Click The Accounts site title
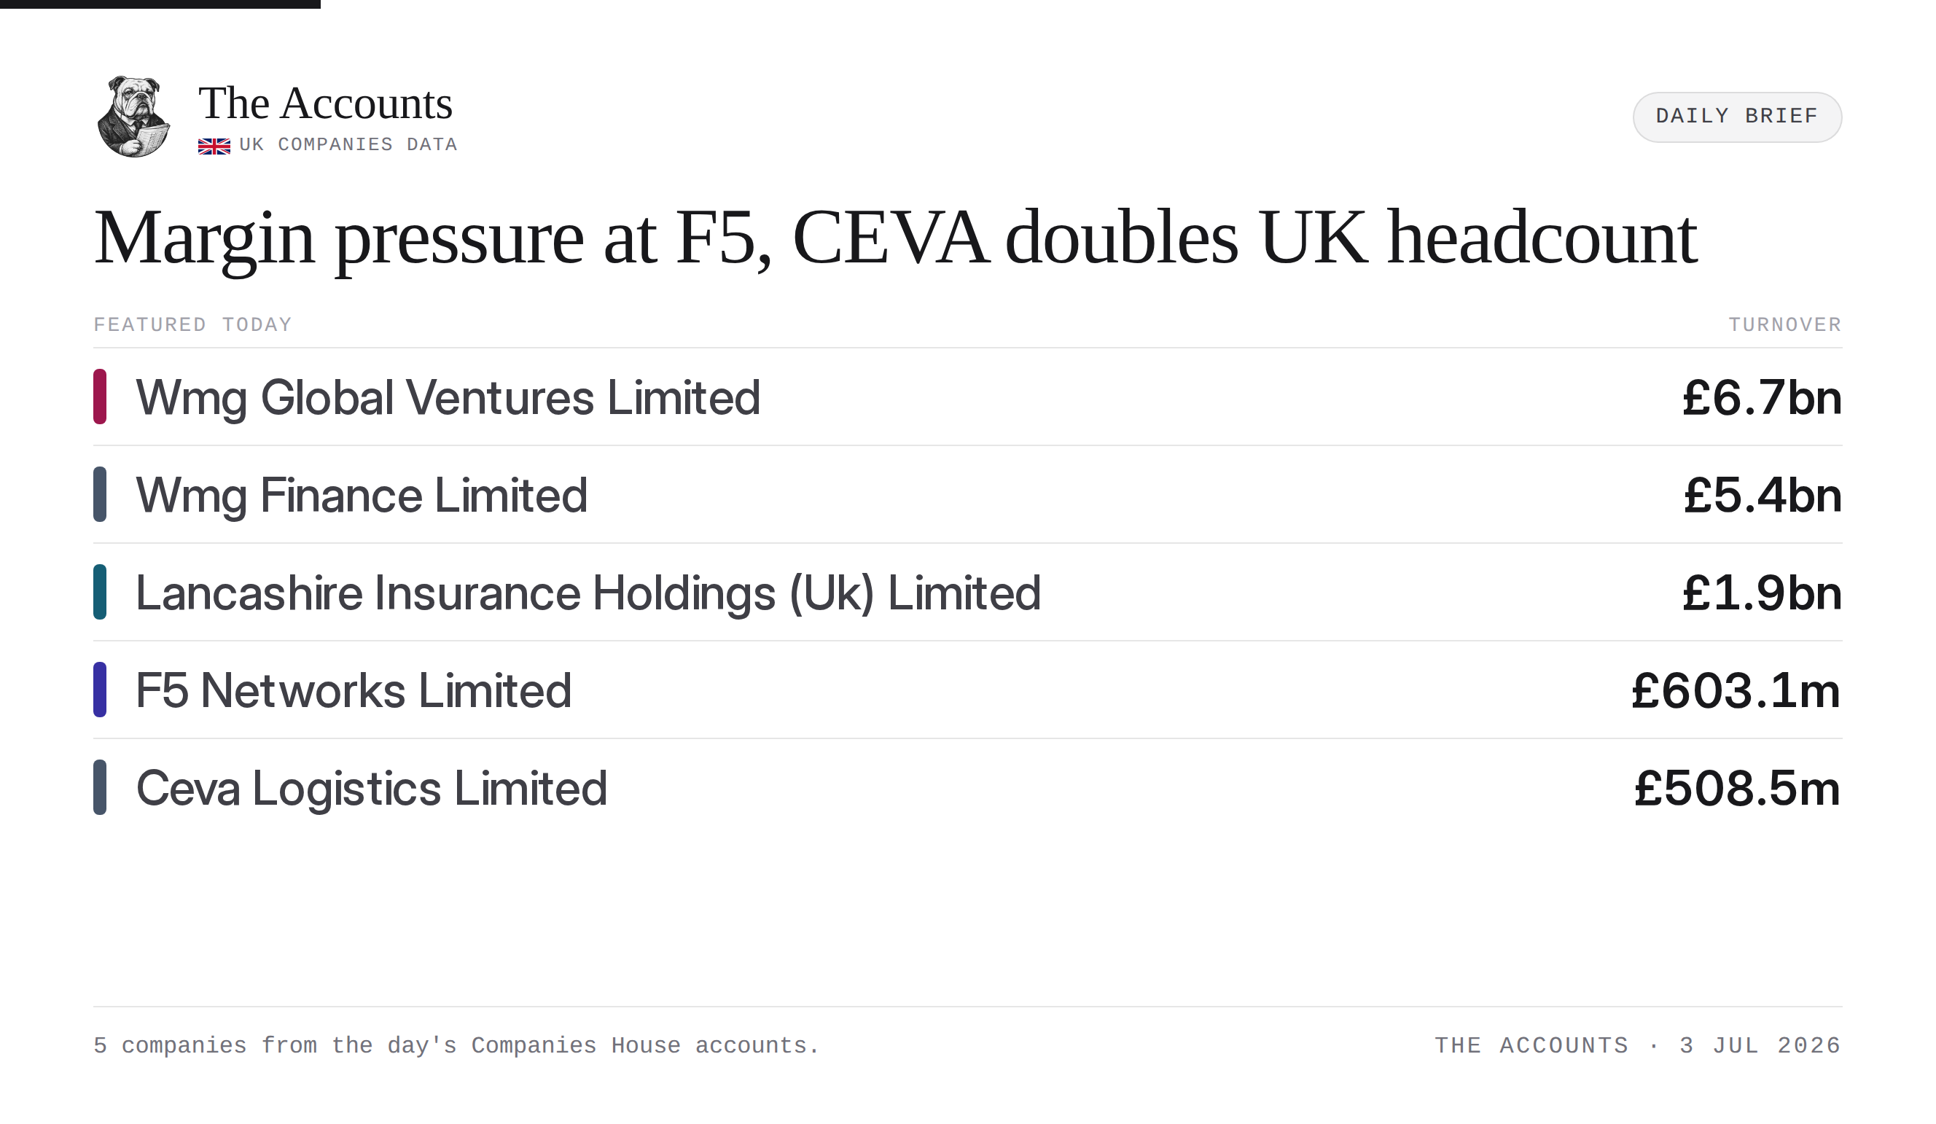 click(x=326, y=104)
